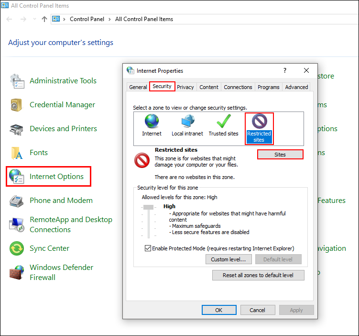Expand the chevron after Control Panel breadcrumb

[x=109, y=19]
